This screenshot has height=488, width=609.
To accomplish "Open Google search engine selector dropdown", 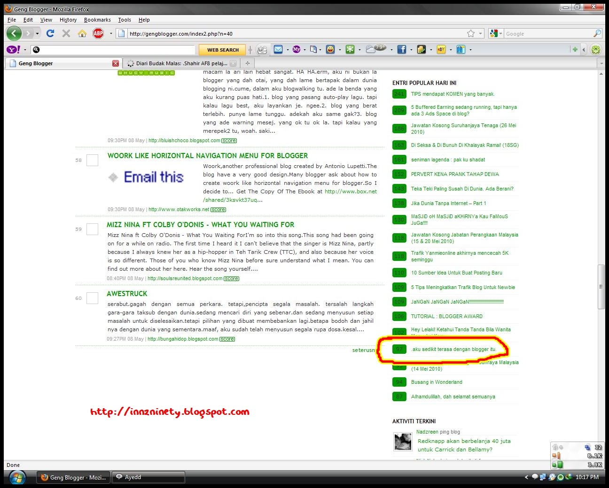I will [501, 34].
